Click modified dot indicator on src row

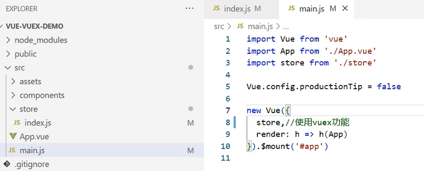pyautogui.click(x=191, y=68)
